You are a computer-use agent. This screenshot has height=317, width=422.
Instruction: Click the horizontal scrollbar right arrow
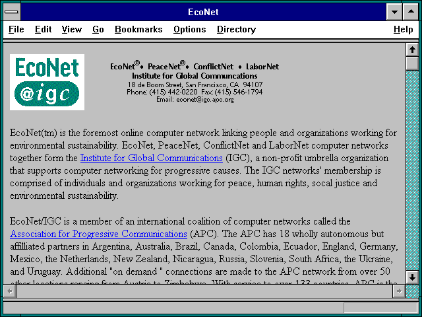[x=399, y=291]
